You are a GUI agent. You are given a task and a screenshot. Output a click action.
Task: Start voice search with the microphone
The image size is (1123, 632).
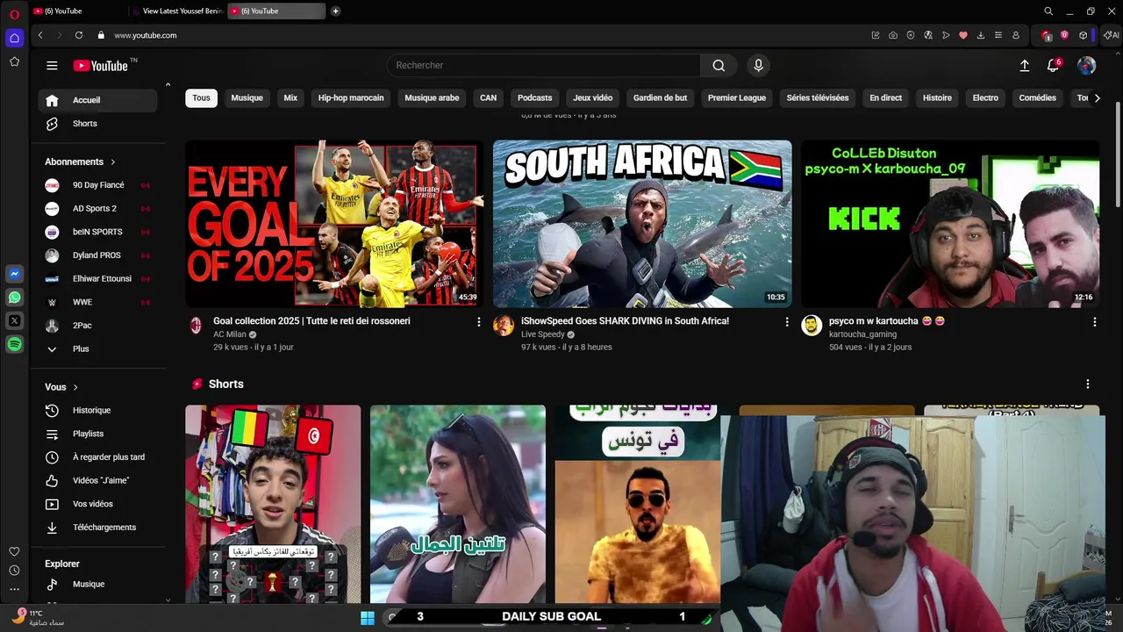(759, 65)
